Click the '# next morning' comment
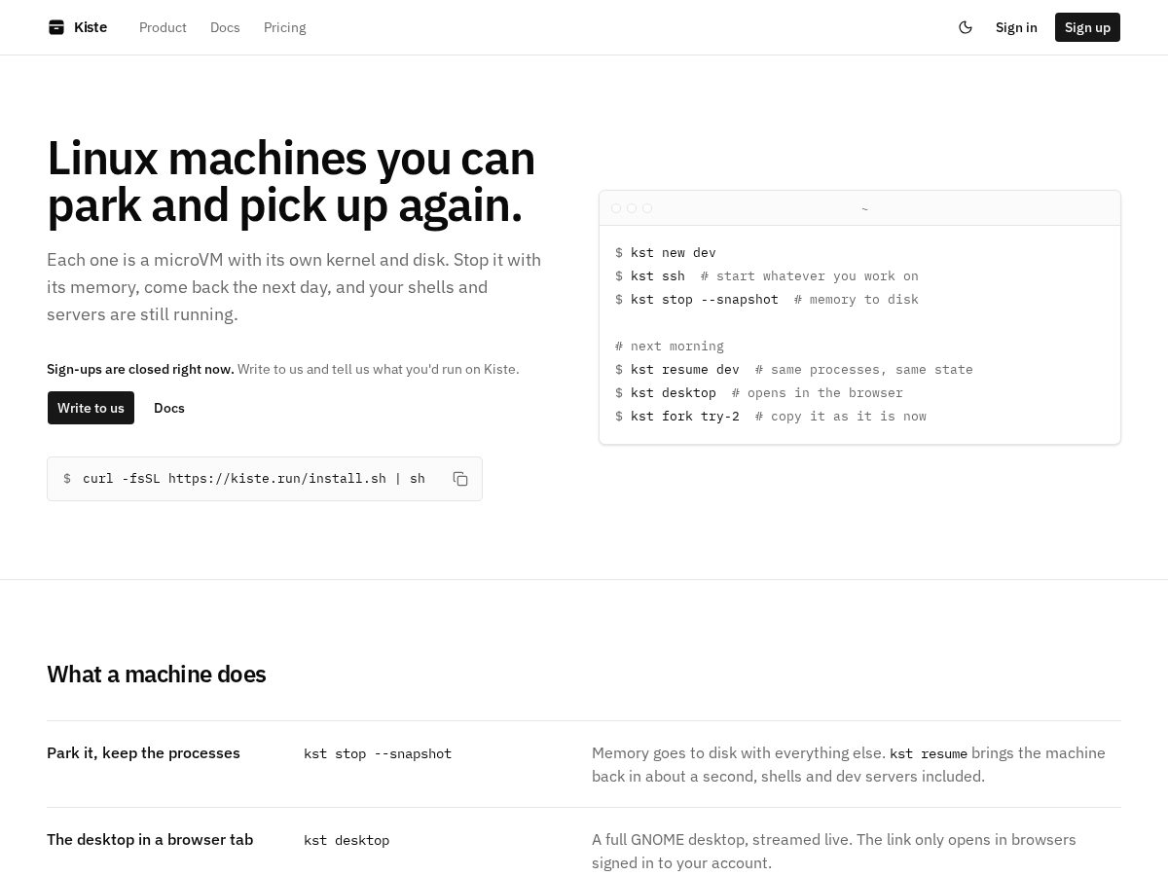This screenshot has width=1168, height=876. click(x=670, y=347)
